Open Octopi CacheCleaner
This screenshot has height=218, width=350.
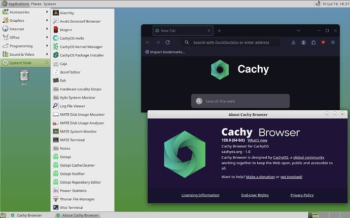tap(83, 165)
